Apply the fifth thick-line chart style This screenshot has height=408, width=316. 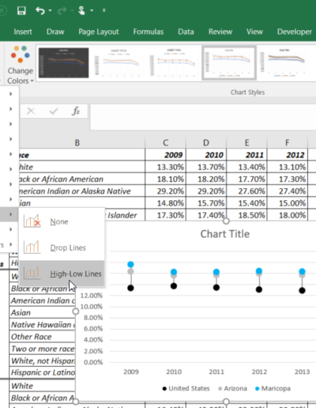click(x=284, y=62)
